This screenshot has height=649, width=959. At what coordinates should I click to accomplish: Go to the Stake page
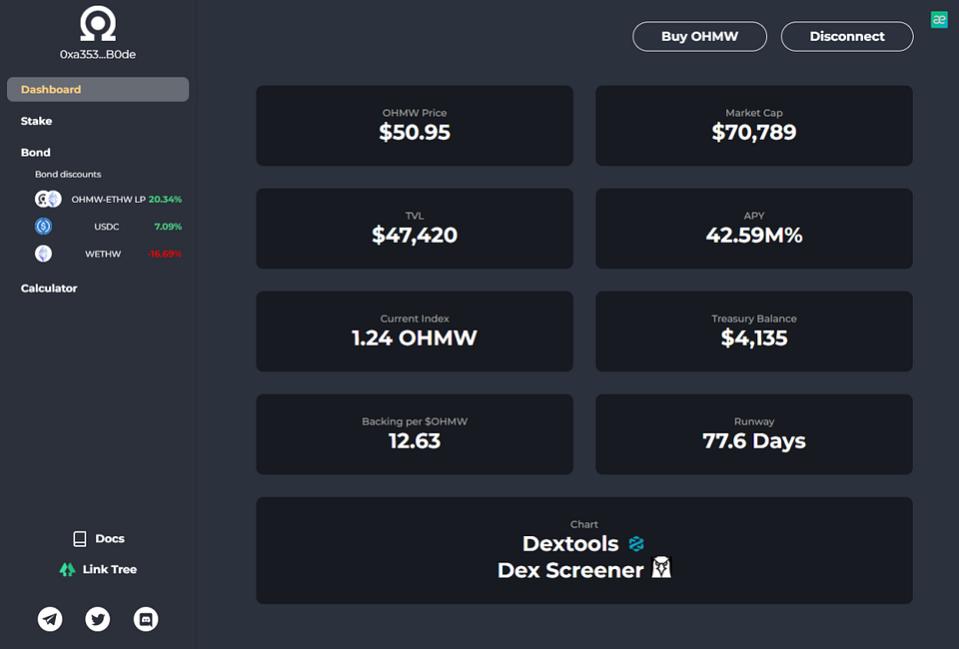[x=36, y=121]
